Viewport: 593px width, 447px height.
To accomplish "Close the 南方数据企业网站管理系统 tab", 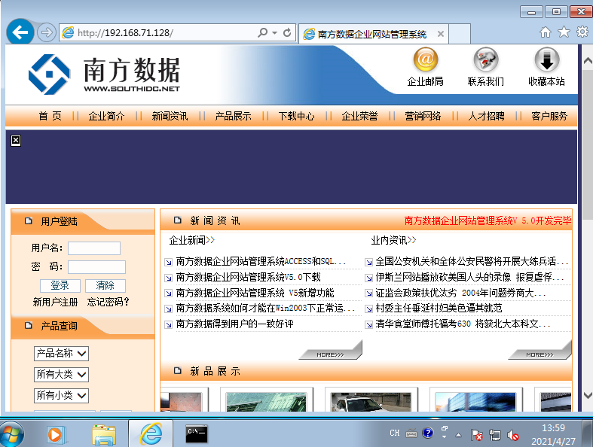I will (441, 34).
